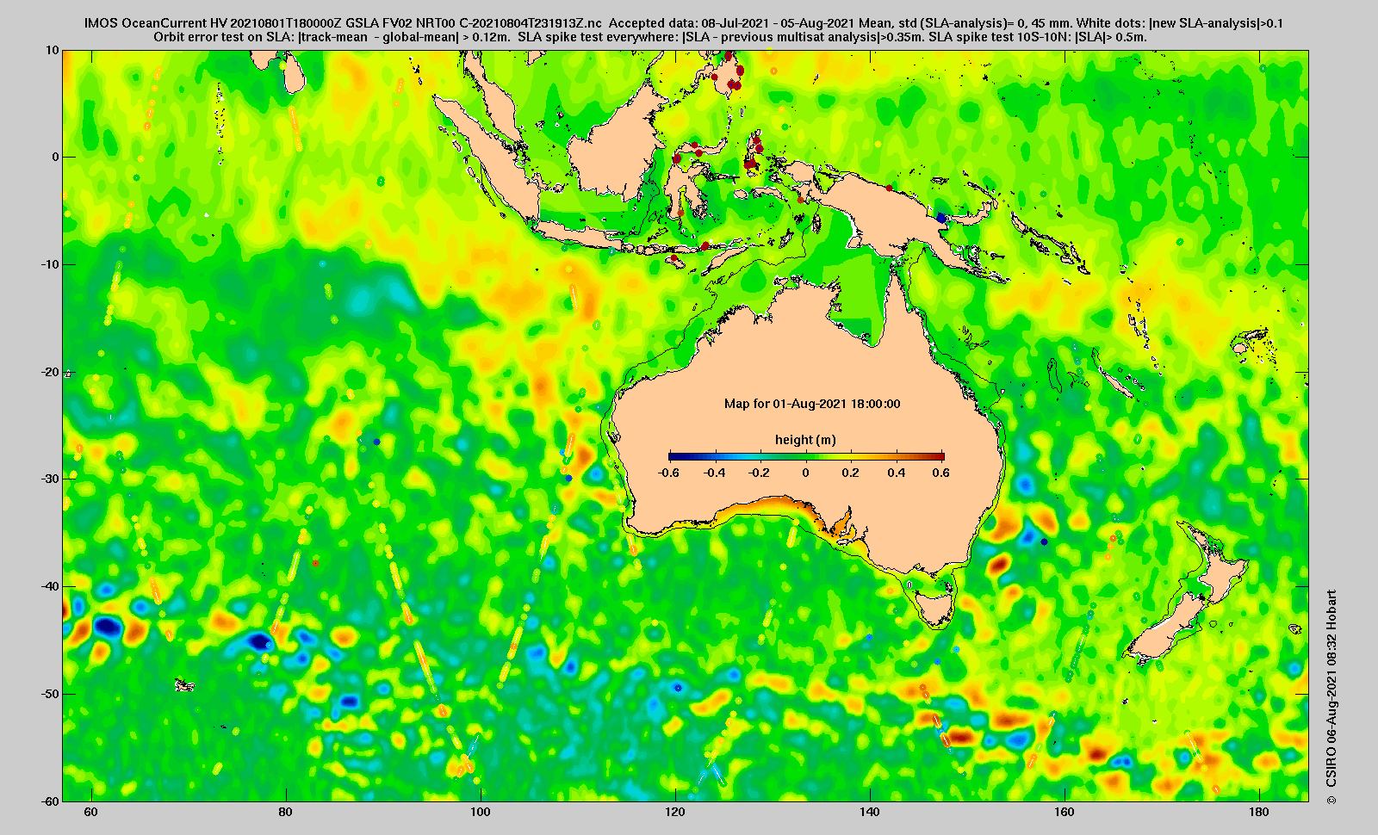Click latitude axis label -20
This screenshot has height=835, width=1378.
(51, 372)
